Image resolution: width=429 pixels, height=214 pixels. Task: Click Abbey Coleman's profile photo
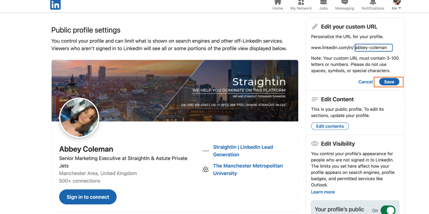coord(79,117)
